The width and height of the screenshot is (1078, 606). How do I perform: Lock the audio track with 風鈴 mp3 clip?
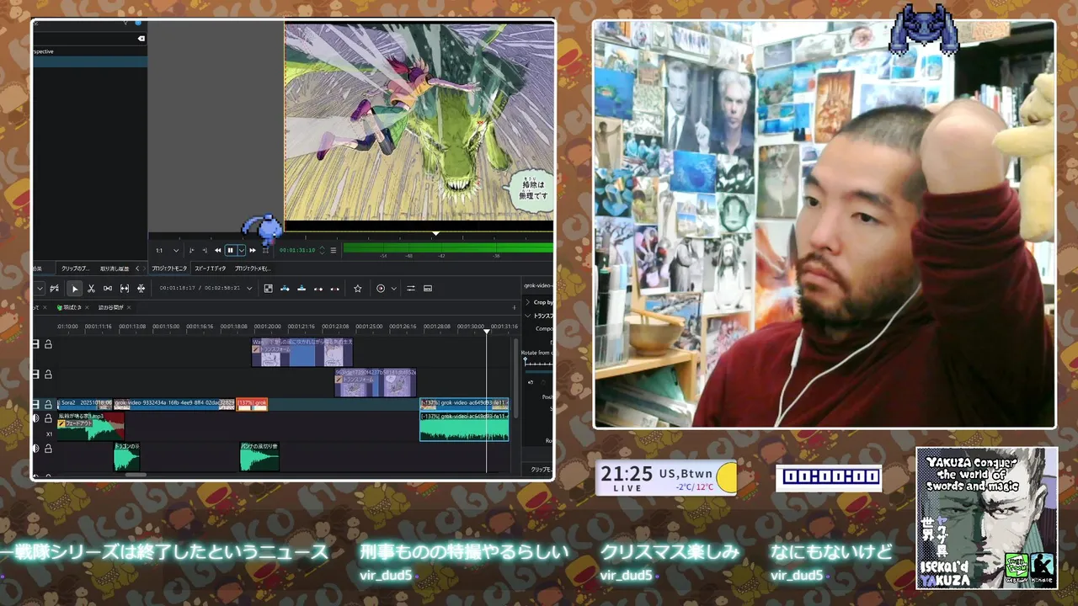tap(48, 418)
